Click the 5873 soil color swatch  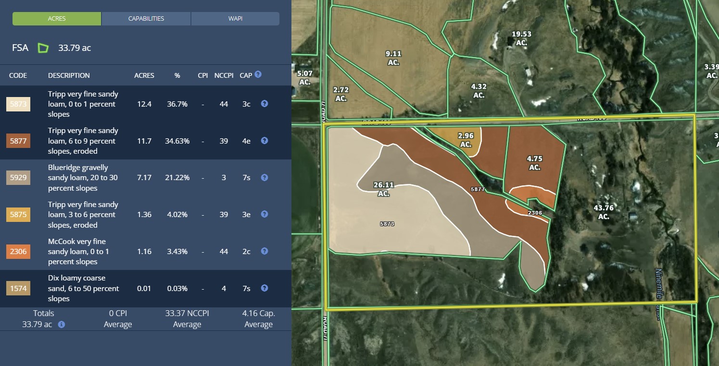tap(18, 104)
